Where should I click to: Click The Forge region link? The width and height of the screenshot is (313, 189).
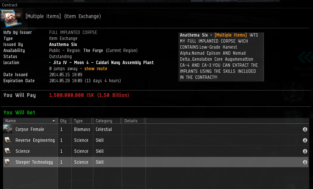[x=93, y=51]
